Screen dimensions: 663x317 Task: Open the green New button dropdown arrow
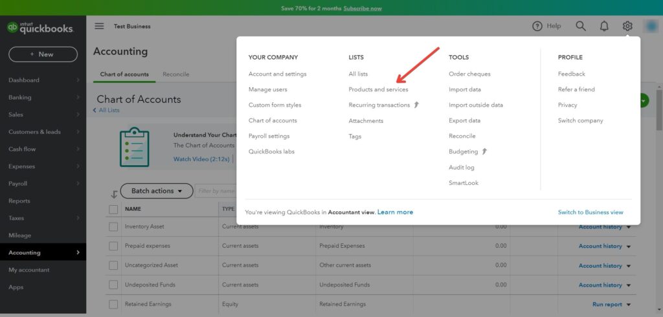point(644,100)
